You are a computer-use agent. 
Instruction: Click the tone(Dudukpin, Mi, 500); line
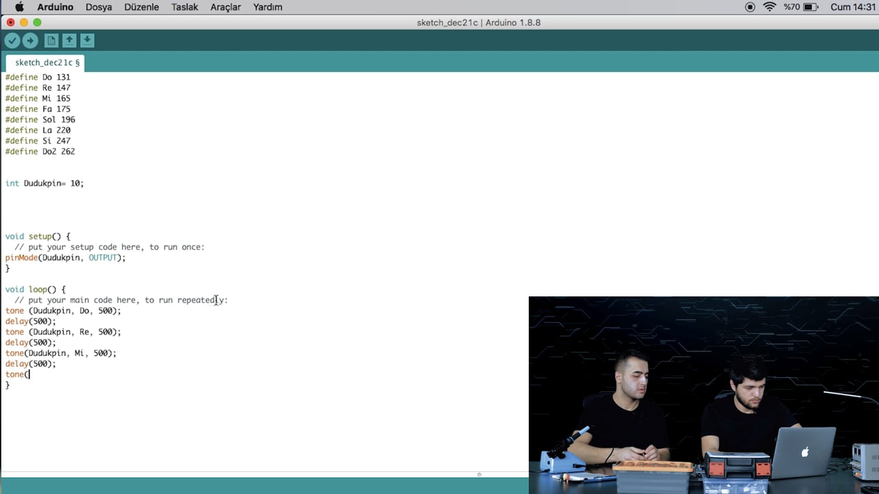coord(61,353)
